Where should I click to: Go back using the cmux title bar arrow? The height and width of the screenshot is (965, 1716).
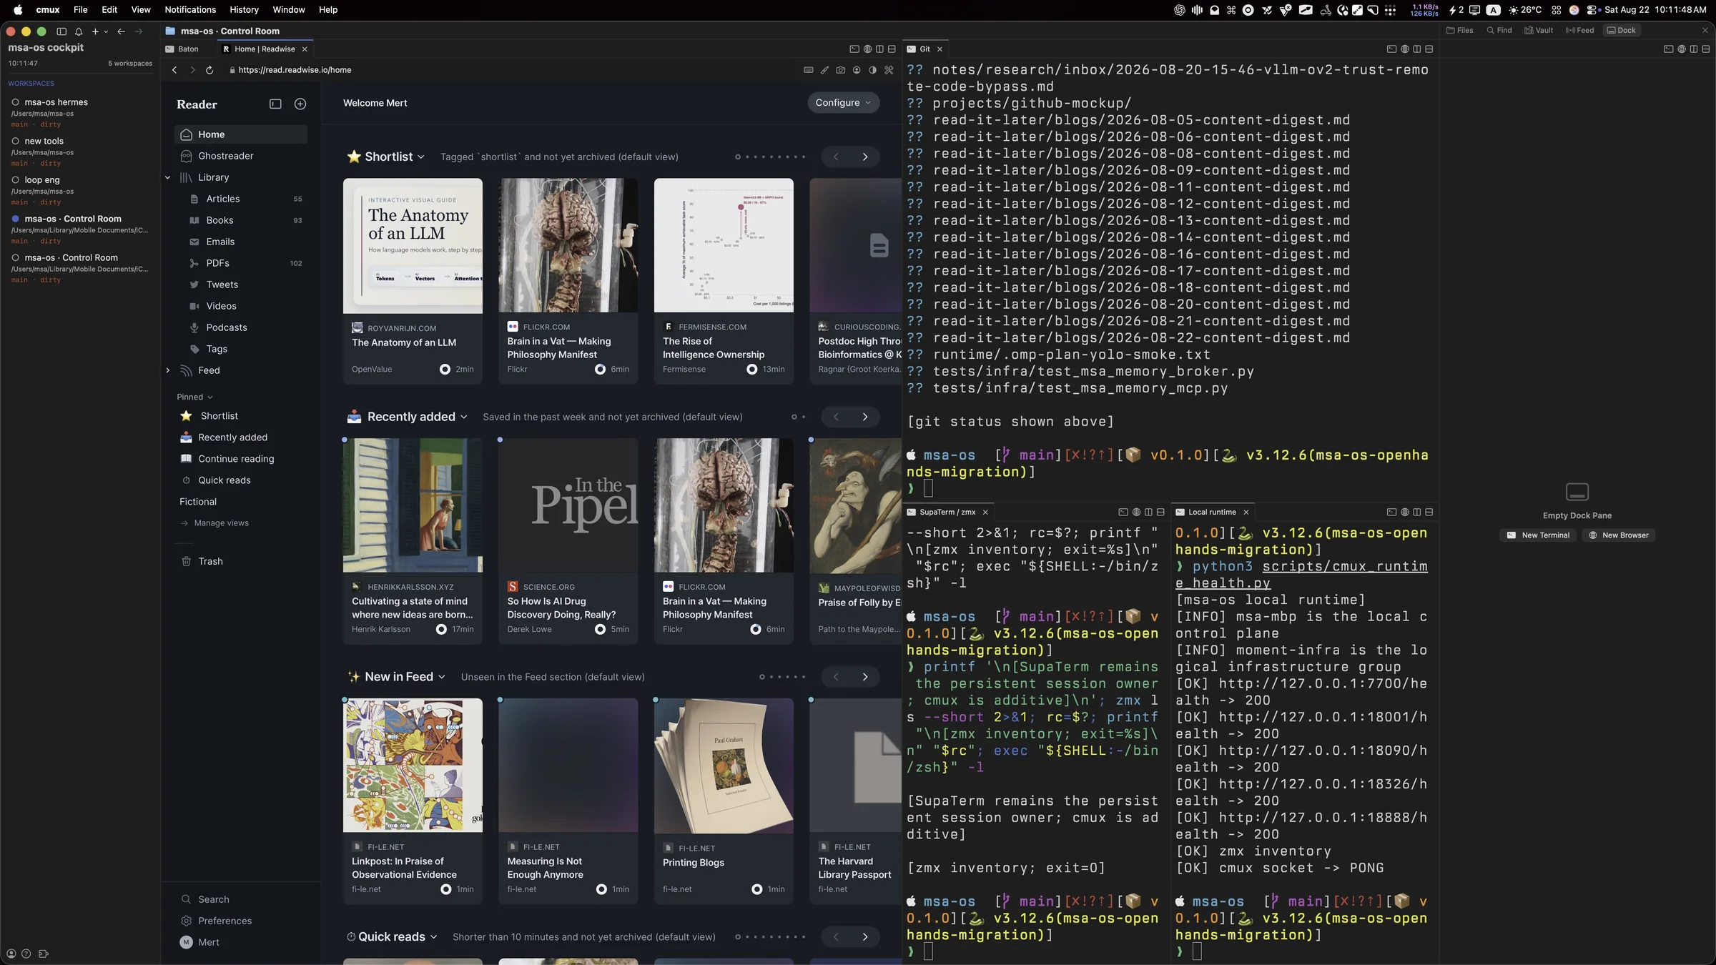(x=121, y=31)
